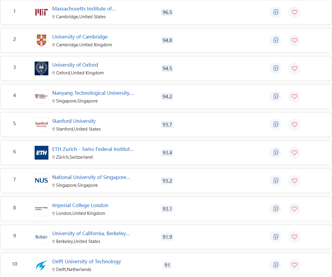
Task: Add UC Berkeley to the compare list
Action: point(275,237)
